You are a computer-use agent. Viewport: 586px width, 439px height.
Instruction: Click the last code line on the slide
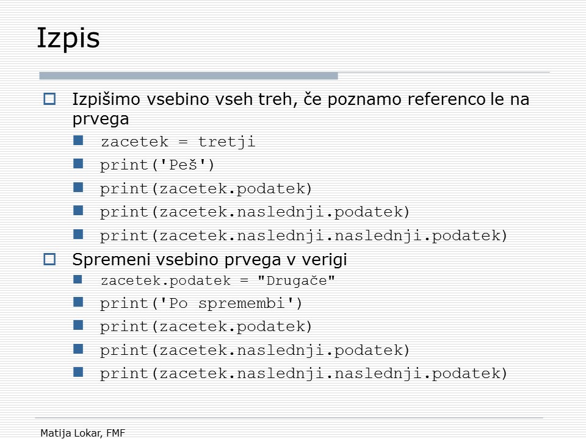304,373
